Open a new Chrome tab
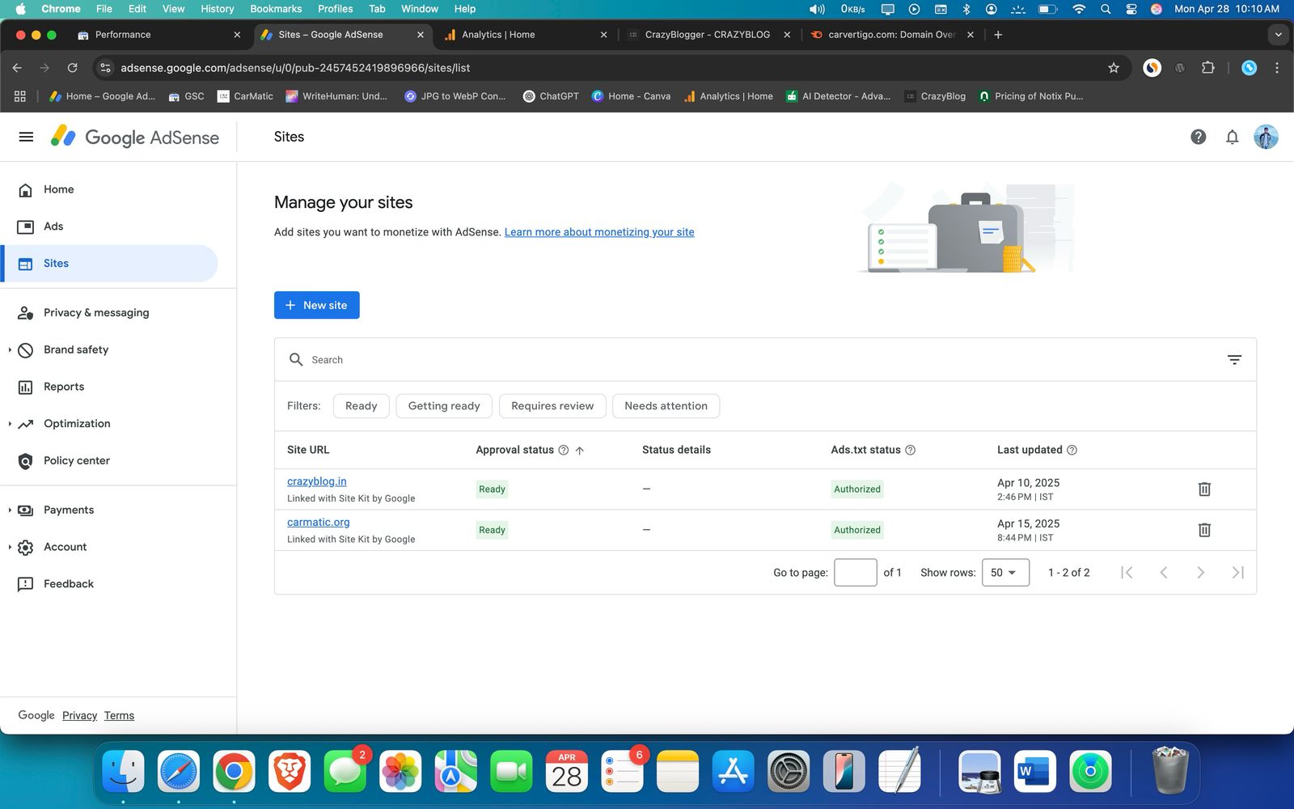 coord(998,35)
